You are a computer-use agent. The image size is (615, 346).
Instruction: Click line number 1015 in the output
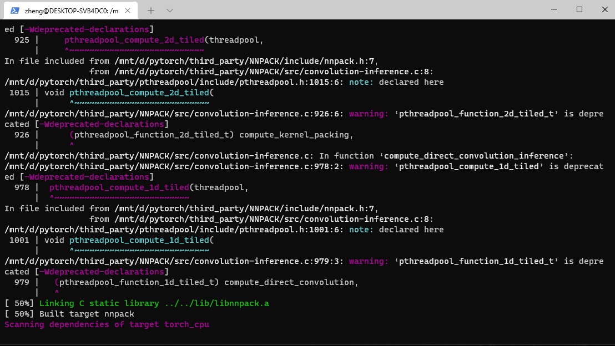coord(19,93)
